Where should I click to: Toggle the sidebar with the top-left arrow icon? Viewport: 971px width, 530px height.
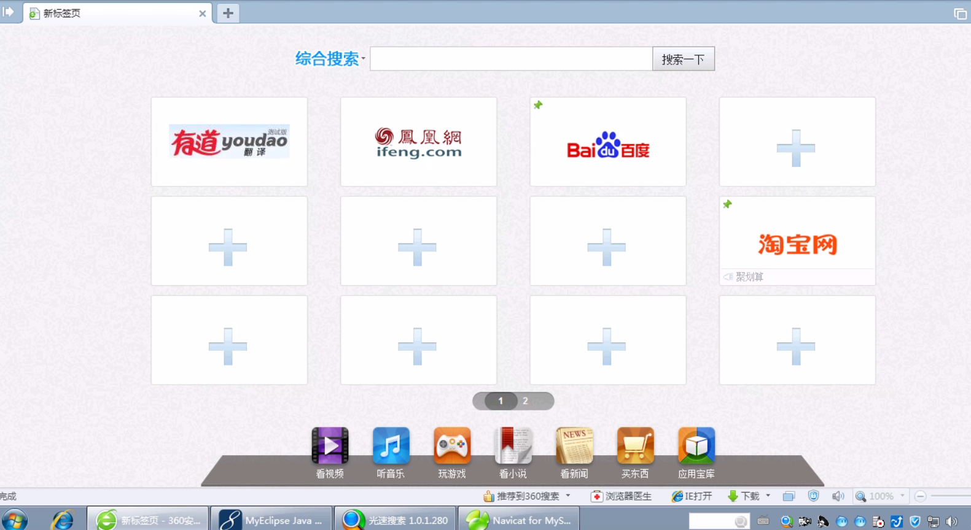click(x=8, y=12)
